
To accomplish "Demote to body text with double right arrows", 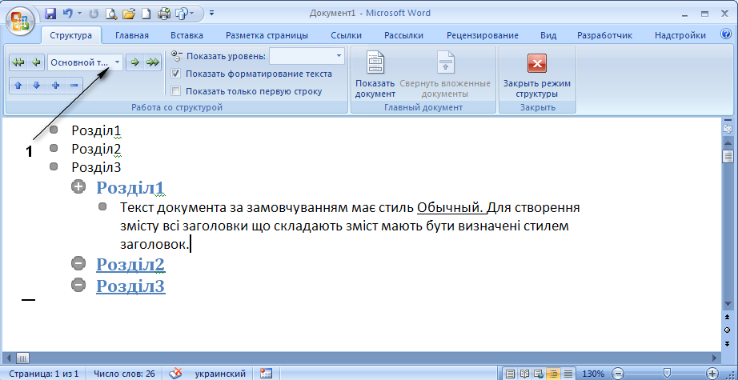I will click(153, 62).
